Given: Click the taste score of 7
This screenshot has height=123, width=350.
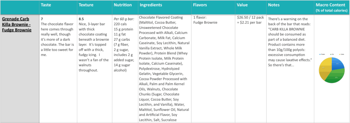Looking at the screenshot, I should (42, 19).
